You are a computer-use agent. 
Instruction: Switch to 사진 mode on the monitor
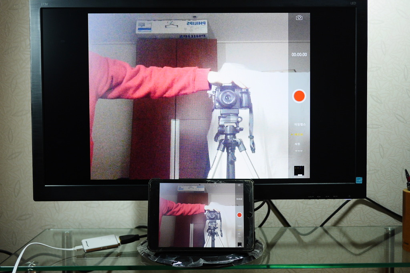tap(297, 144)
